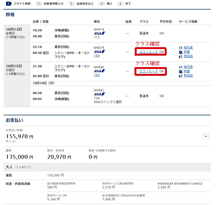Go to step 1 フライト検索

(x=19, y=4)
